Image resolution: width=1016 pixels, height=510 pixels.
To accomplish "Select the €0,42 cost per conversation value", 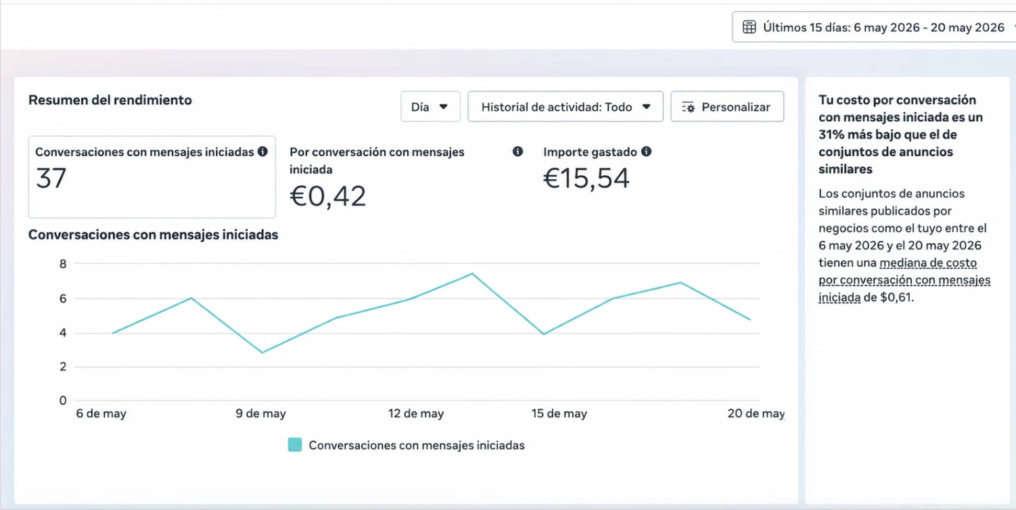I will (x=328, y=196).
